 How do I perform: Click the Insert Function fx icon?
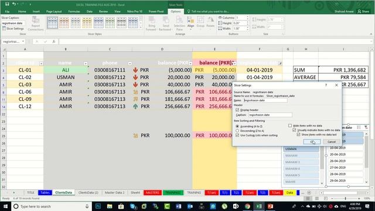click(54, 42)
